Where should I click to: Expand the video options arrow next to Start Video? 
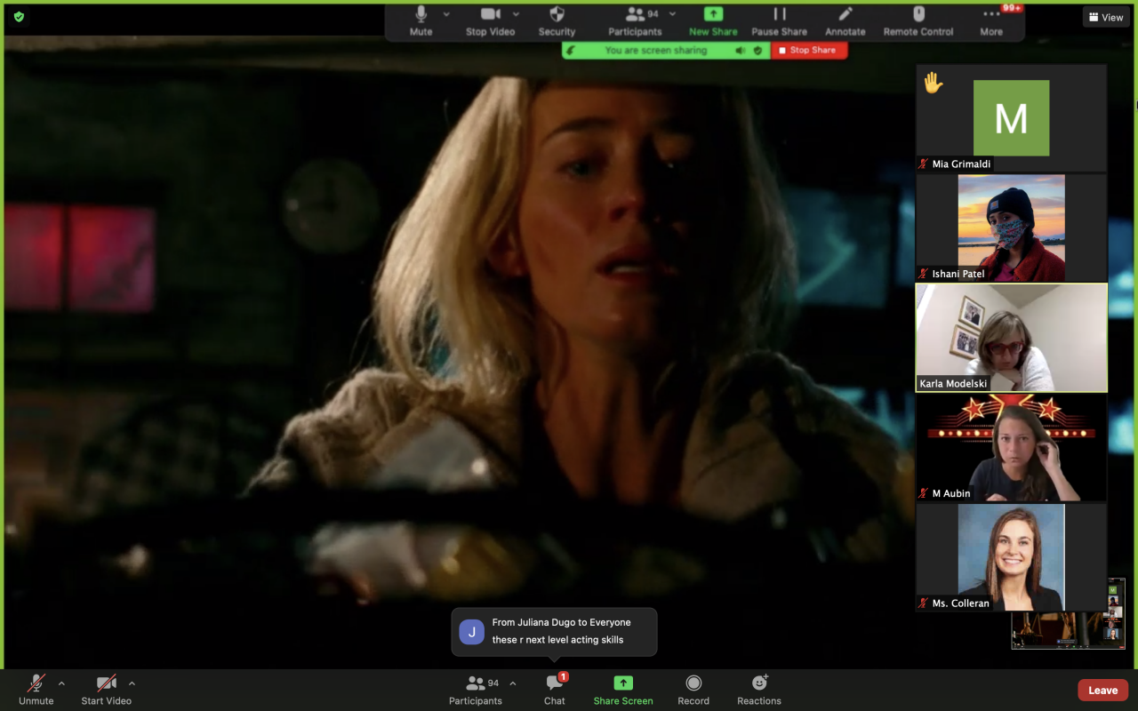132,683
